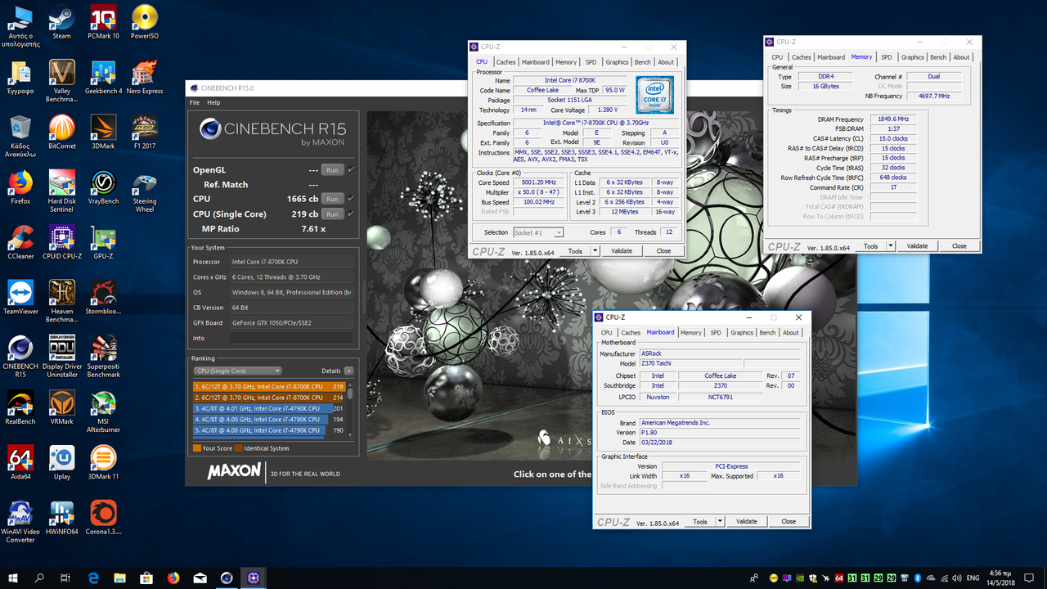The width and height of the screenshot is (1047, 589).
Task: Click Validate in the CPU tab window
Action: [x=622, y=251]
